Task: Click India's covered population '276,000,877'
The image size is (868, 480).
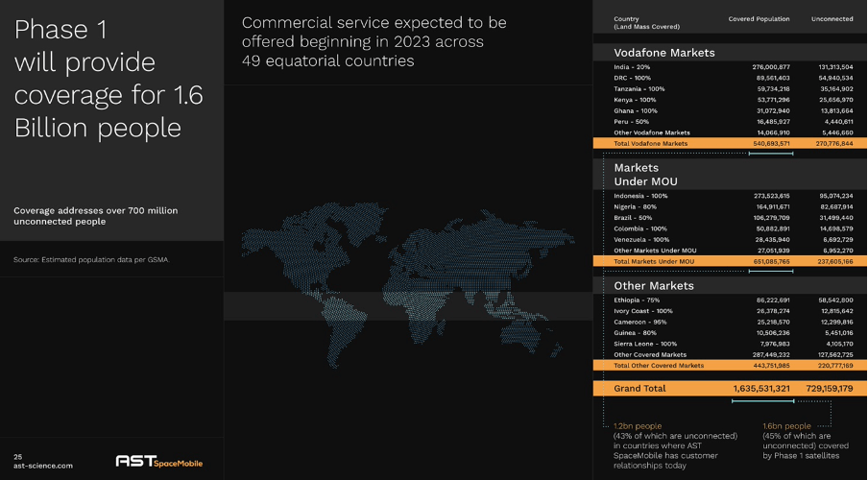Action: click(x=771, y=67)
